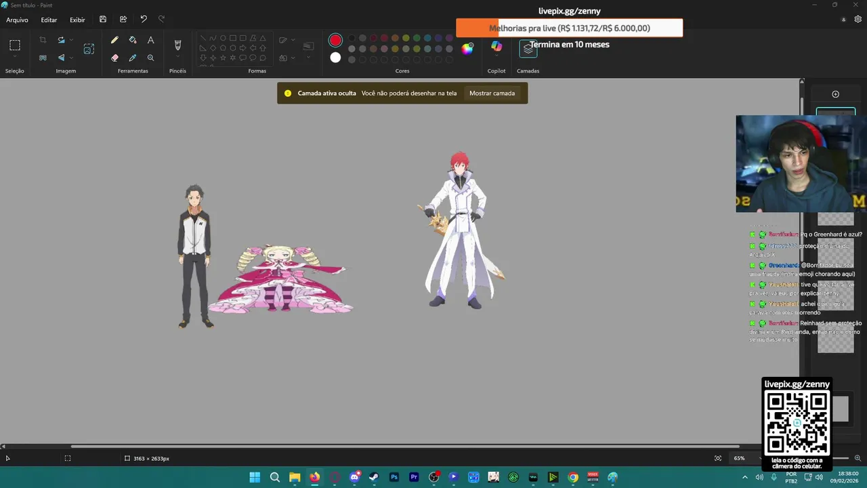
Task: Open the Edit colors rainbow wheel
Action: [467, 48]
